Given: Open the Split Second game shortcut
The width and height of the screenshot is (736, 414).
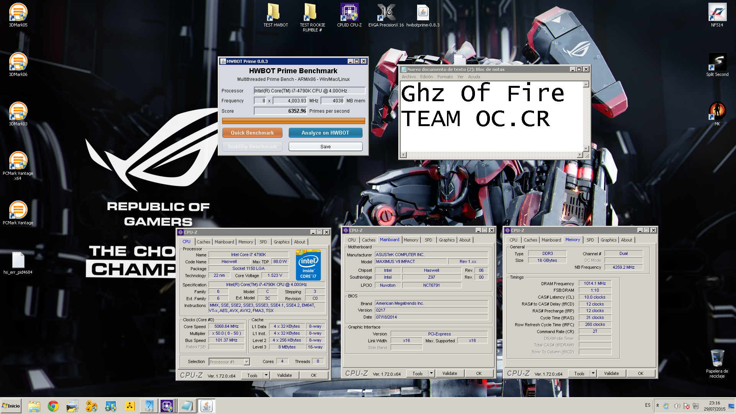Looking at the screenshot, I should 717,64.
